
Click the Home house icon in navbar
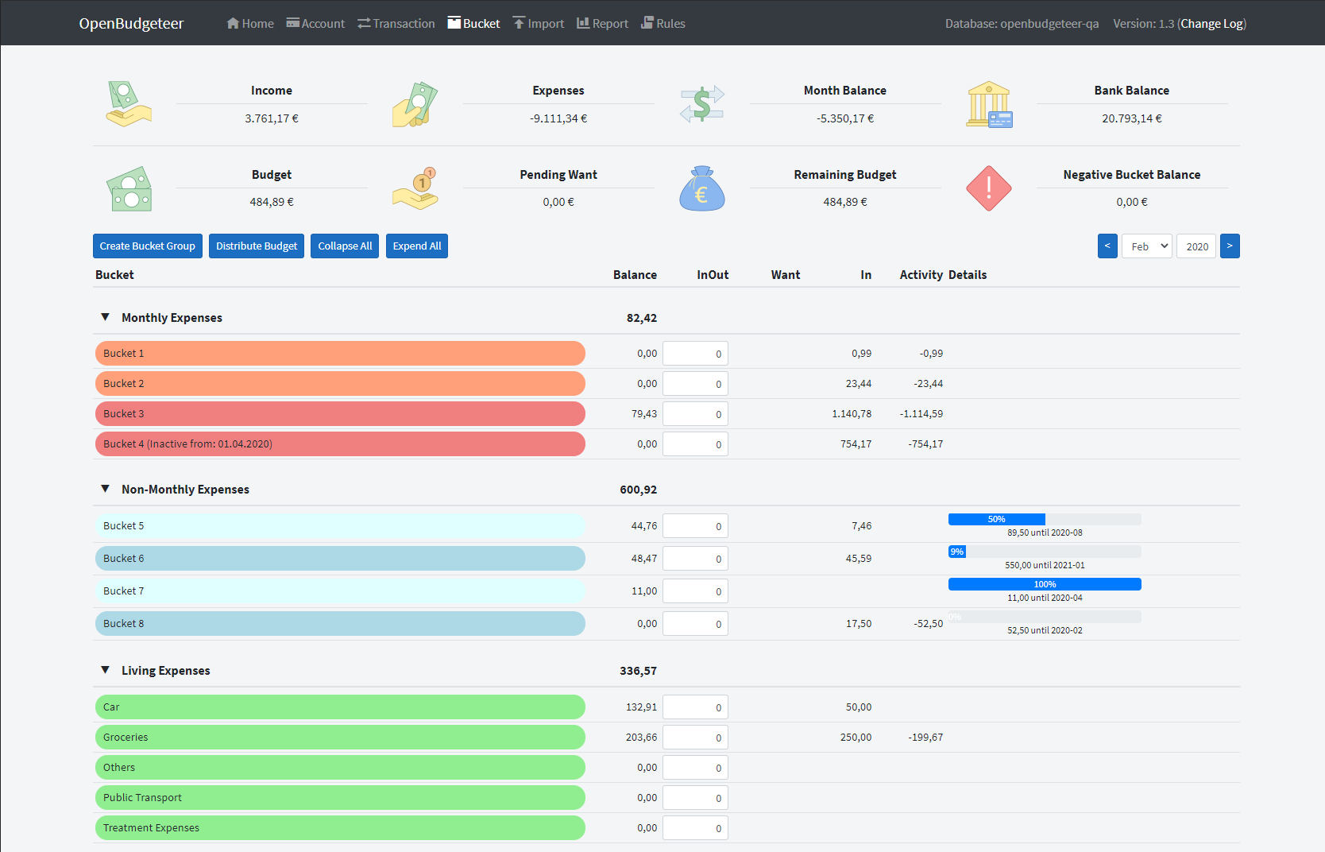point(233,23)
